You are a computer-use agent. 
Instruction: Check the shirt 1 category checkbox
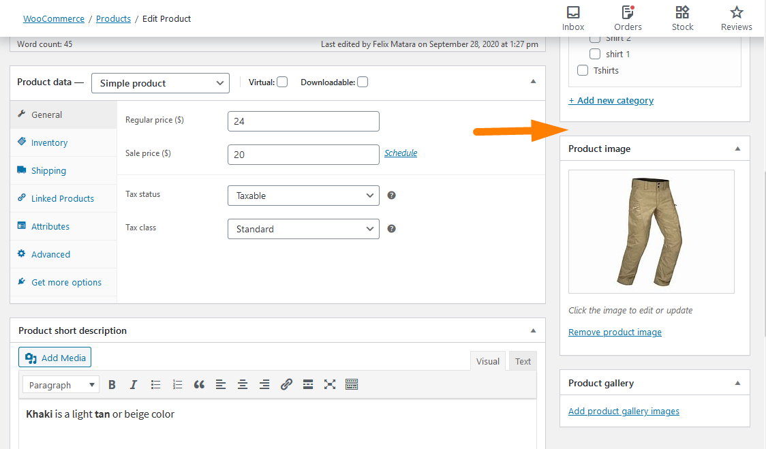(x=595, y=54)
